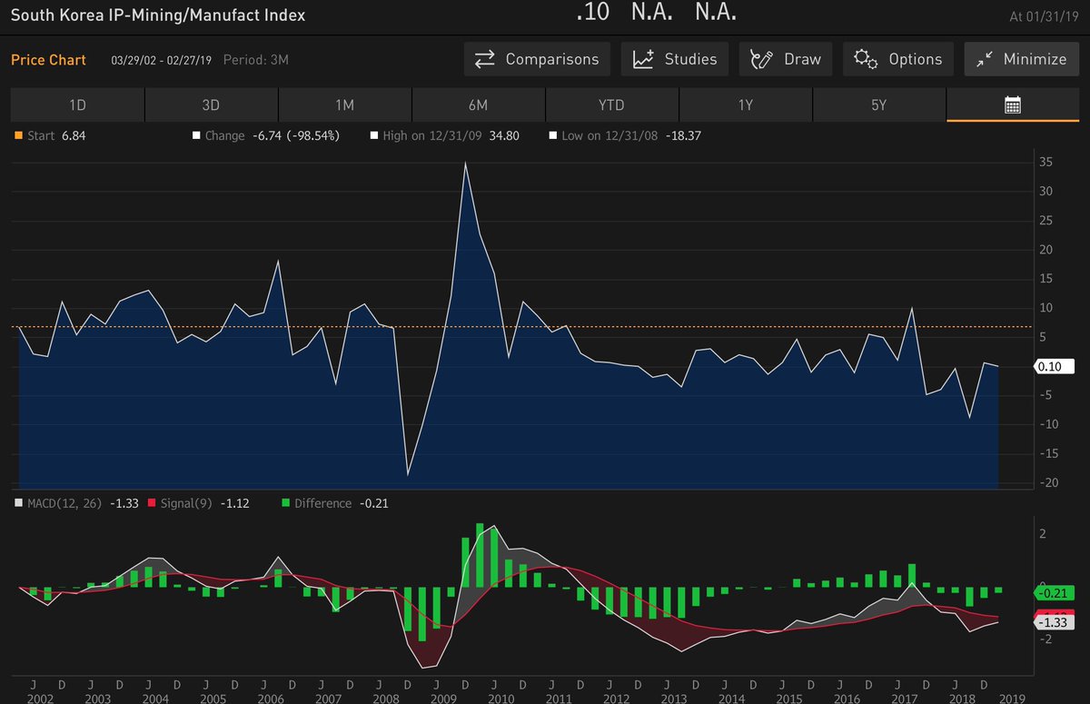Click the Low on 12/31/08 marker square
1090x704 pixels.
[552, 135]
